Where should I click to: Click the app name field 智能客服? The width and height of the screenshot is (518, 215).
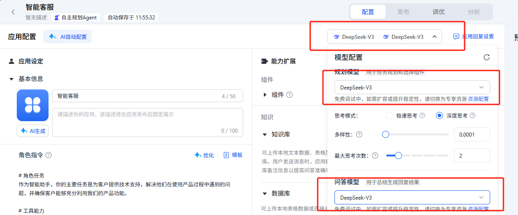(147, 96)
